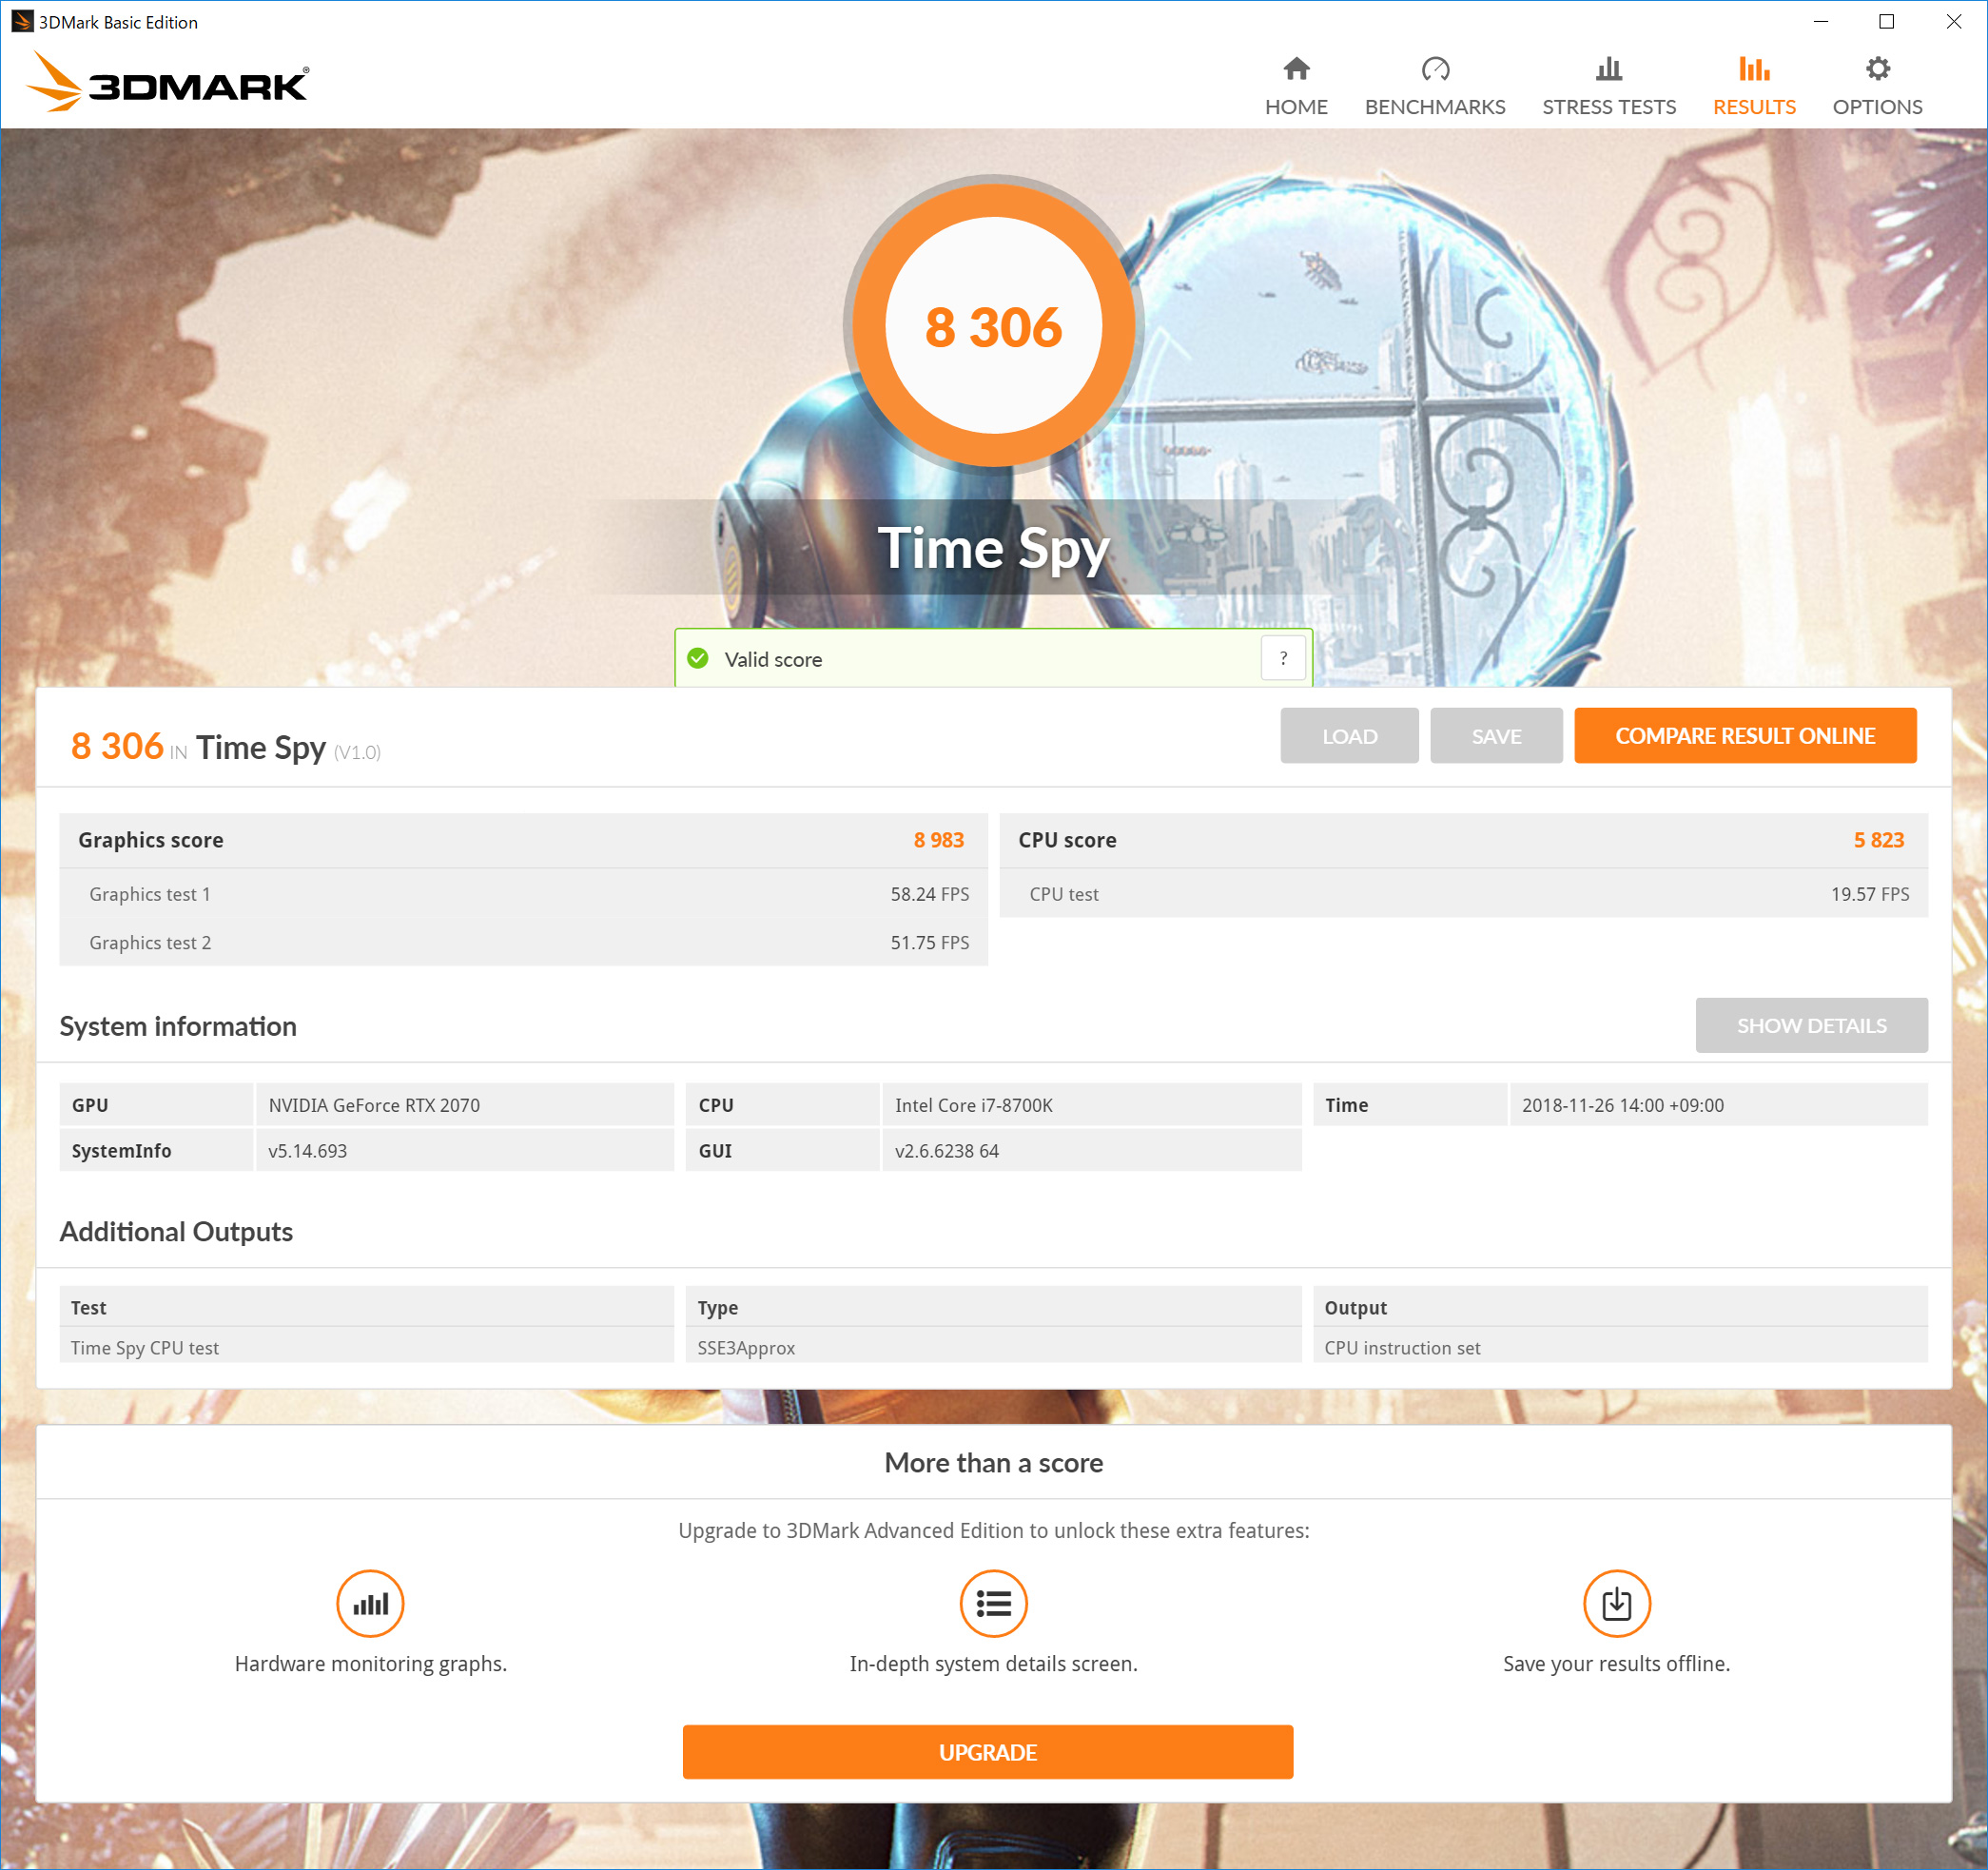Click the 3DMark title bar app icon

21,21
